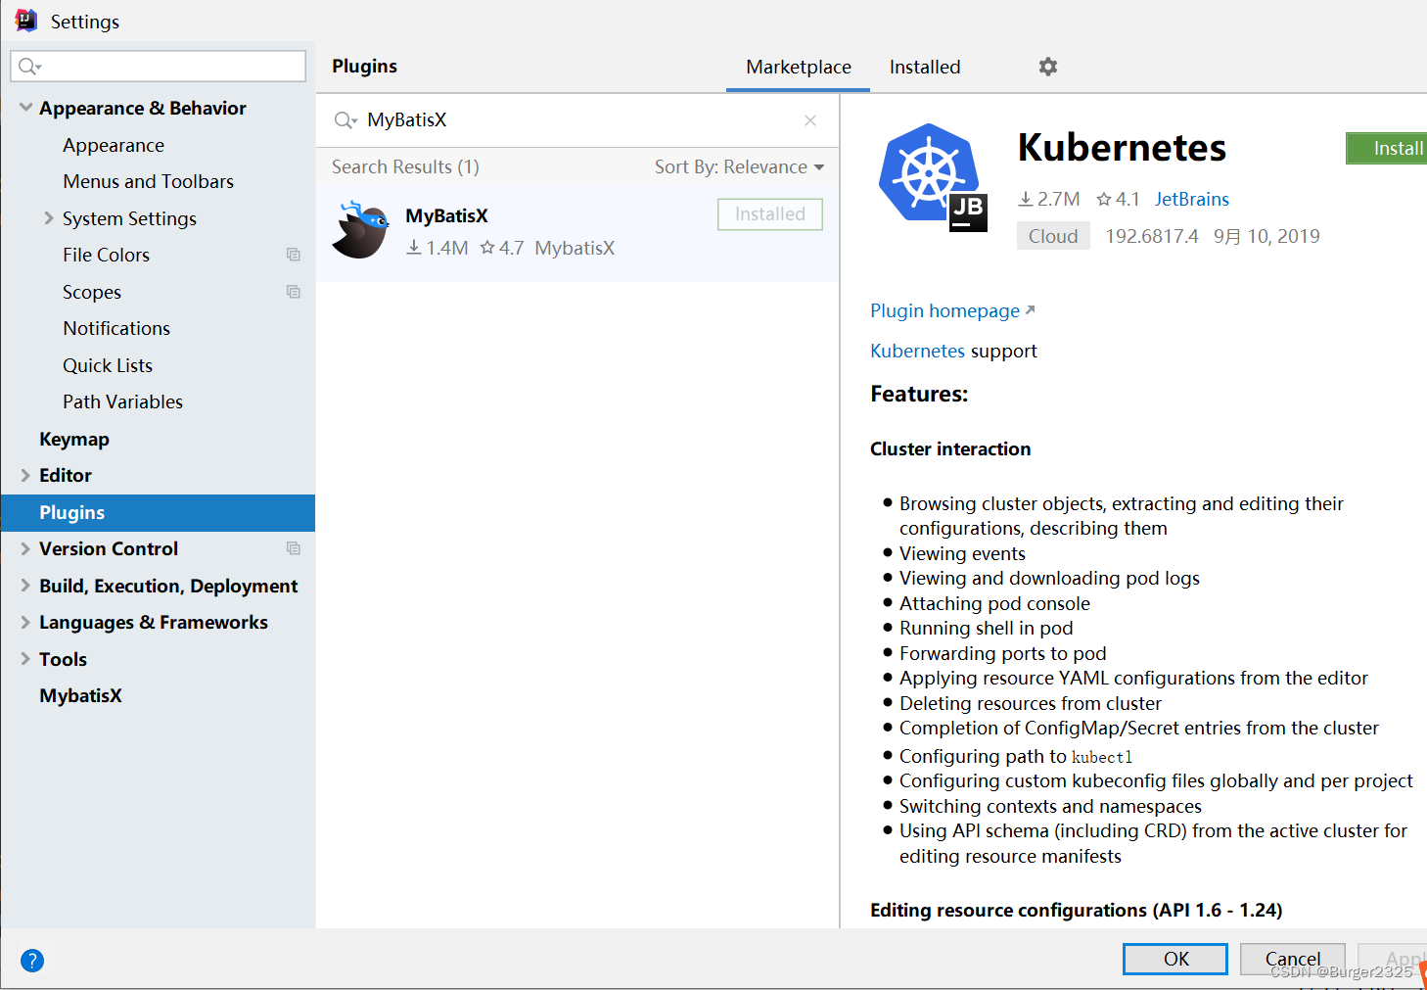This screenshot has width=1427, height=990.
Task: Click the File Colors project-level icon
Action: 293,255
